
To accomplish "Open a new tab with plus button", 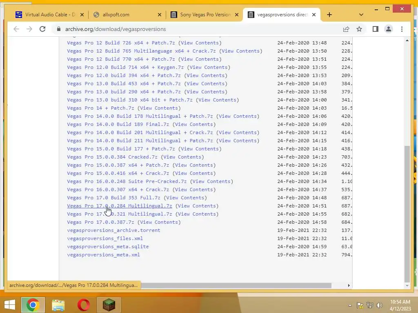I will point(329,15).
